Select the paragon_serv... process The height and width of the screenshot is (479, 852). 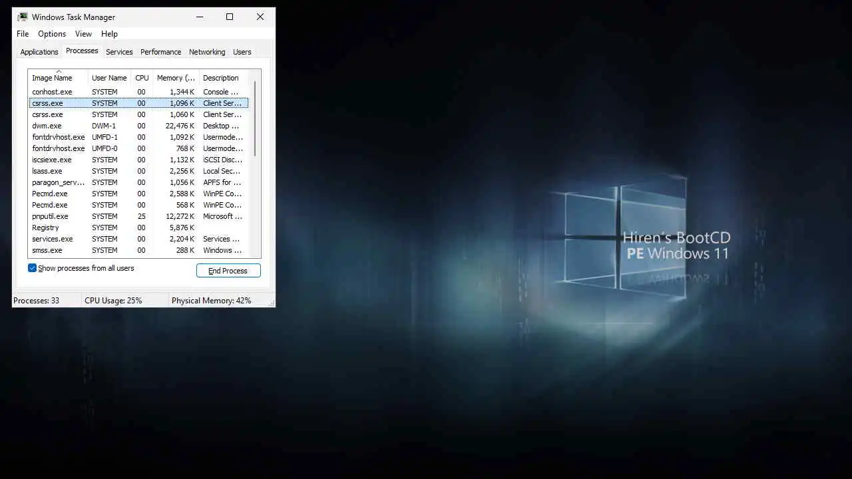coord(138,182)
